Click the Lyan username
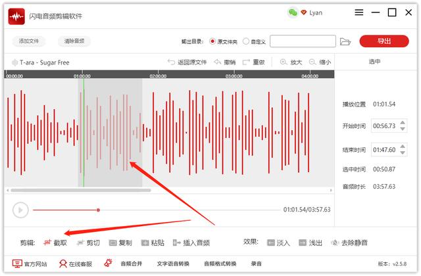 (316, 12)
